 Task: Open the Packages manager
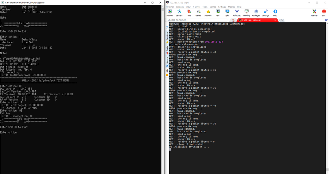pyautogui.click(x=256, y=13)
